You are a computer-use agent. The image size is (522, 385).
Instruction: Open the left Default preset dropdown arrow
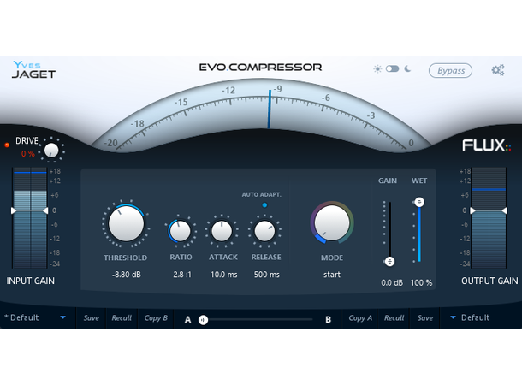63,317
